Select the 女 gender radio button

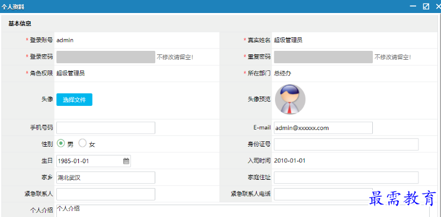[82, 144]
